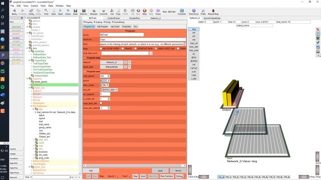The width and height of the screenshot is (321, 180).
Task: Click the Trace toolbar icon
Action: 158,11
